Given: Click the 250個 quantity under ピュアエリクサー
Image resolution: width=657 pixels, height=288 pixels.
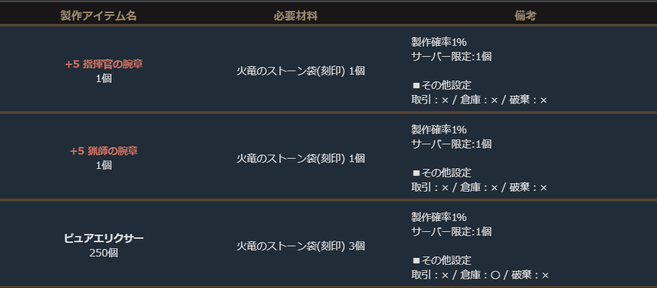Looking at the screenshot, I should pos(104,252).
